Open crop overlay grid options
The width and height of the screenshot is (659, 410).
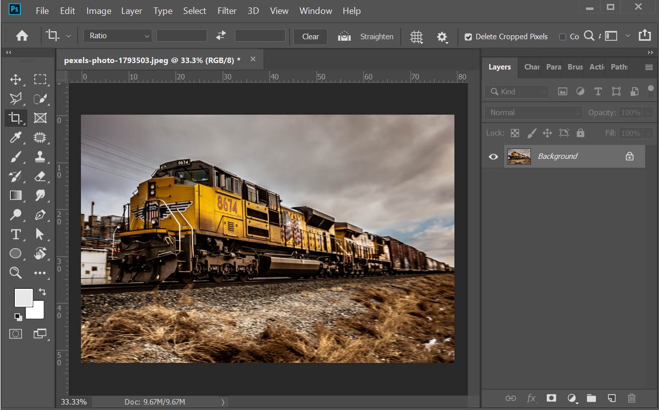(416, 37)
